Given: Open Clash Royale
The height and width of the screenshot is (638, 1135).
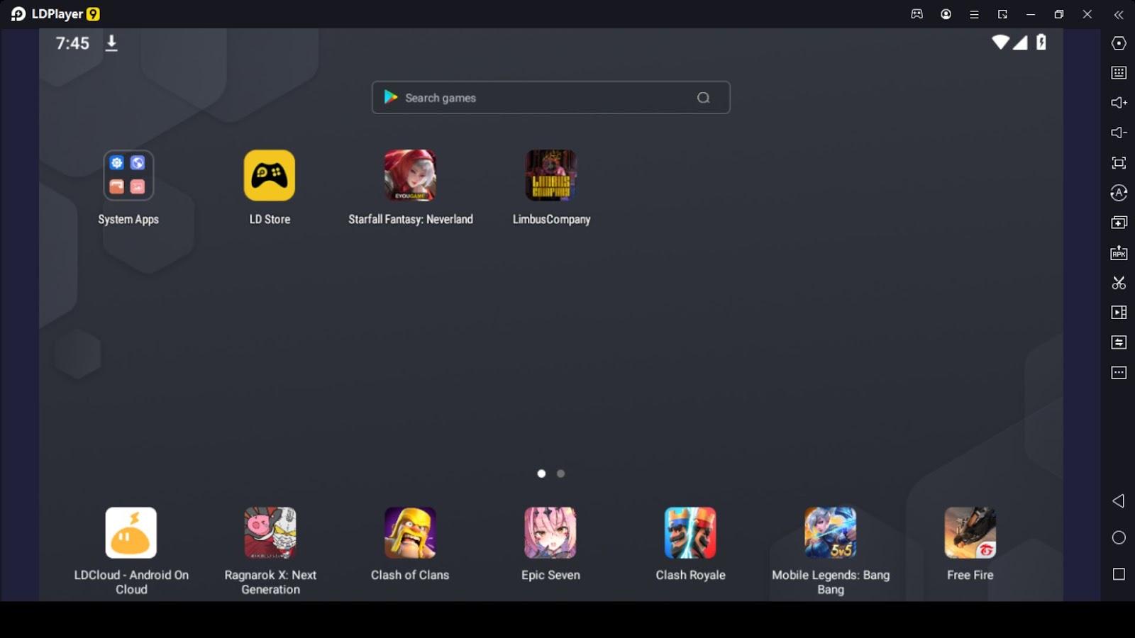Looking at the screenshot, I should click(x=690, y=532).
